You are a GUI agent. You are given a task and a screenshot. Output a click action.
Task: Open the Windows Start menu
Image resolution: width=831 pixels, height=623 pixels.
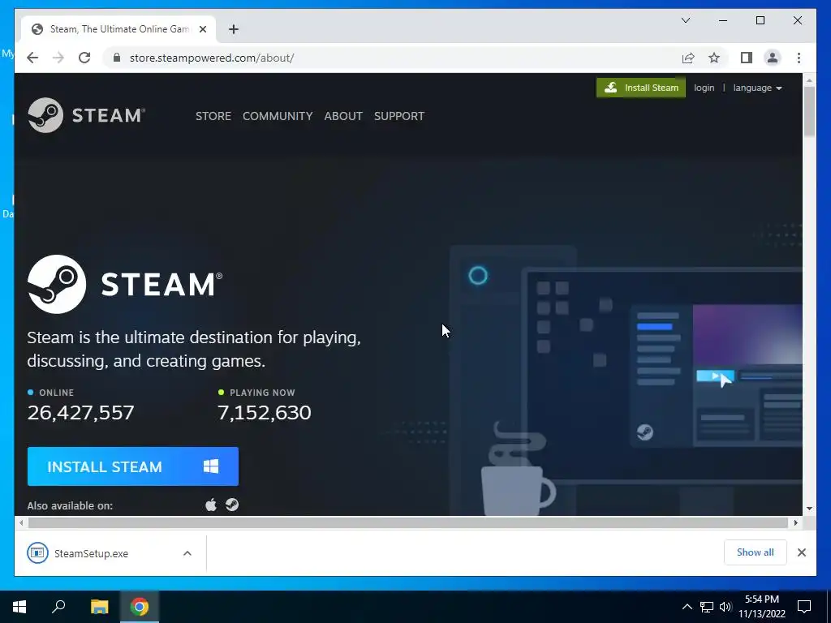19,607
